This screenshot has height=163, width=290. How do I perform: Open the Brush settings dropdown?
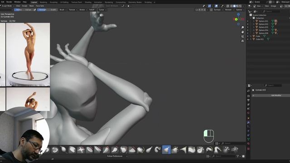(x=63, y=10)
